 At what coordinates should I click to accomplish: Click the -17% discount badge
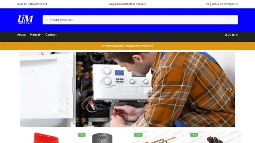tap(138, 135)
